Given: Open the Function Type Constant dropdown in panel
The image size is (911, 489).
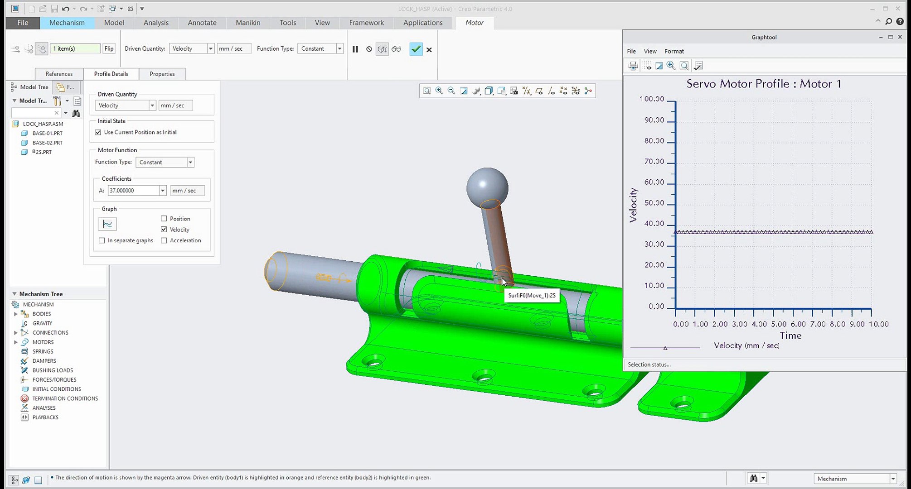Looking at the screenshot, I should (x=190, y=162).
